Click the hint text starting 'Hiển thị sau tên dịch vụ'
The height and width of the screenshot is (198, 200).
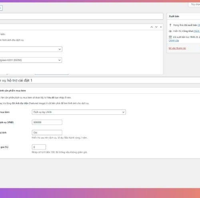point(60,138)
